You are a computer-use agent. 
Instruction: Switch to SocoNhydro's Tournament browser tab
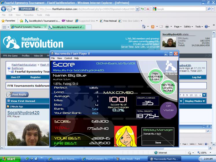click(x=67, y=27)
